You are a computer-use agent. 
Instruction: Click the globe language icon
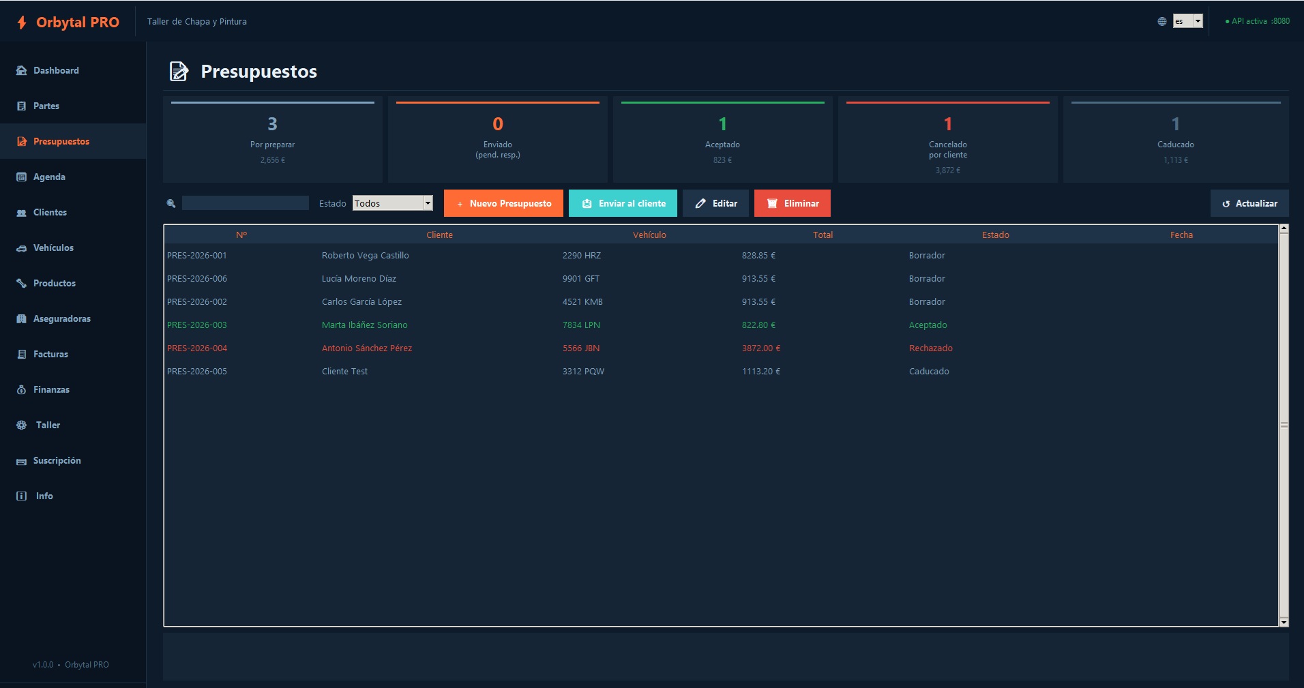click(1162, 21)
